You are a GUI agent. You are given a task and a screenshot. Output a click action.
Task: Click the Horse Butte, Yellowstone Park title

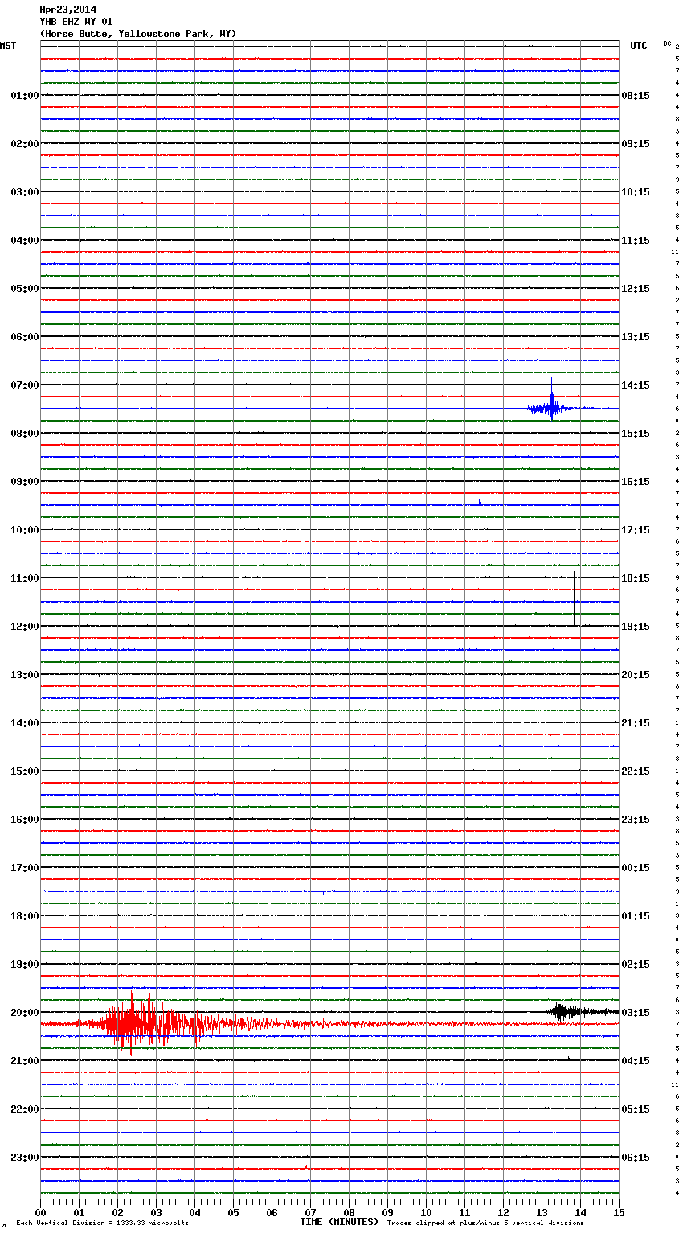pos(137,34)
